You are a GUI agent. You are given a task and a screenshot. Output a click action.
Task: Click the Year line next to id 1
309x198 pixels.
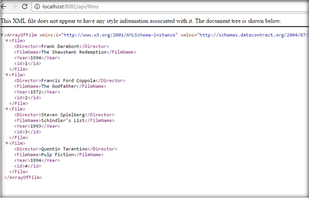pyautogui.click(x=37, y=58)
